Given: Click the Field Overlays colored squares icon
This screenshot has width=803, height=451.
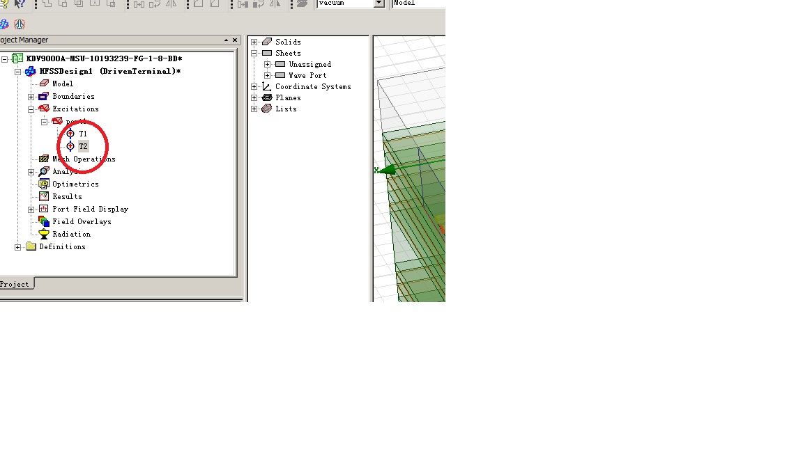Looking at the screenshot, I should 44,221.
